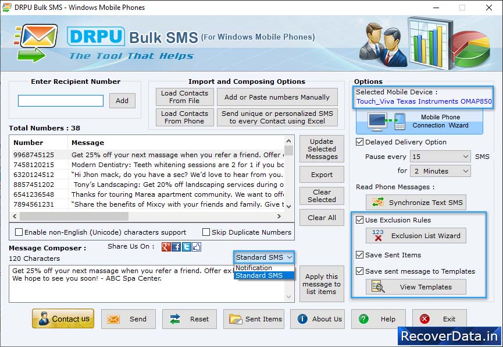Click the Synchronize Text SMS arrows icon
Image resolution: width=503 pixels, height=347 pixels.
click(x=378, y=202)
